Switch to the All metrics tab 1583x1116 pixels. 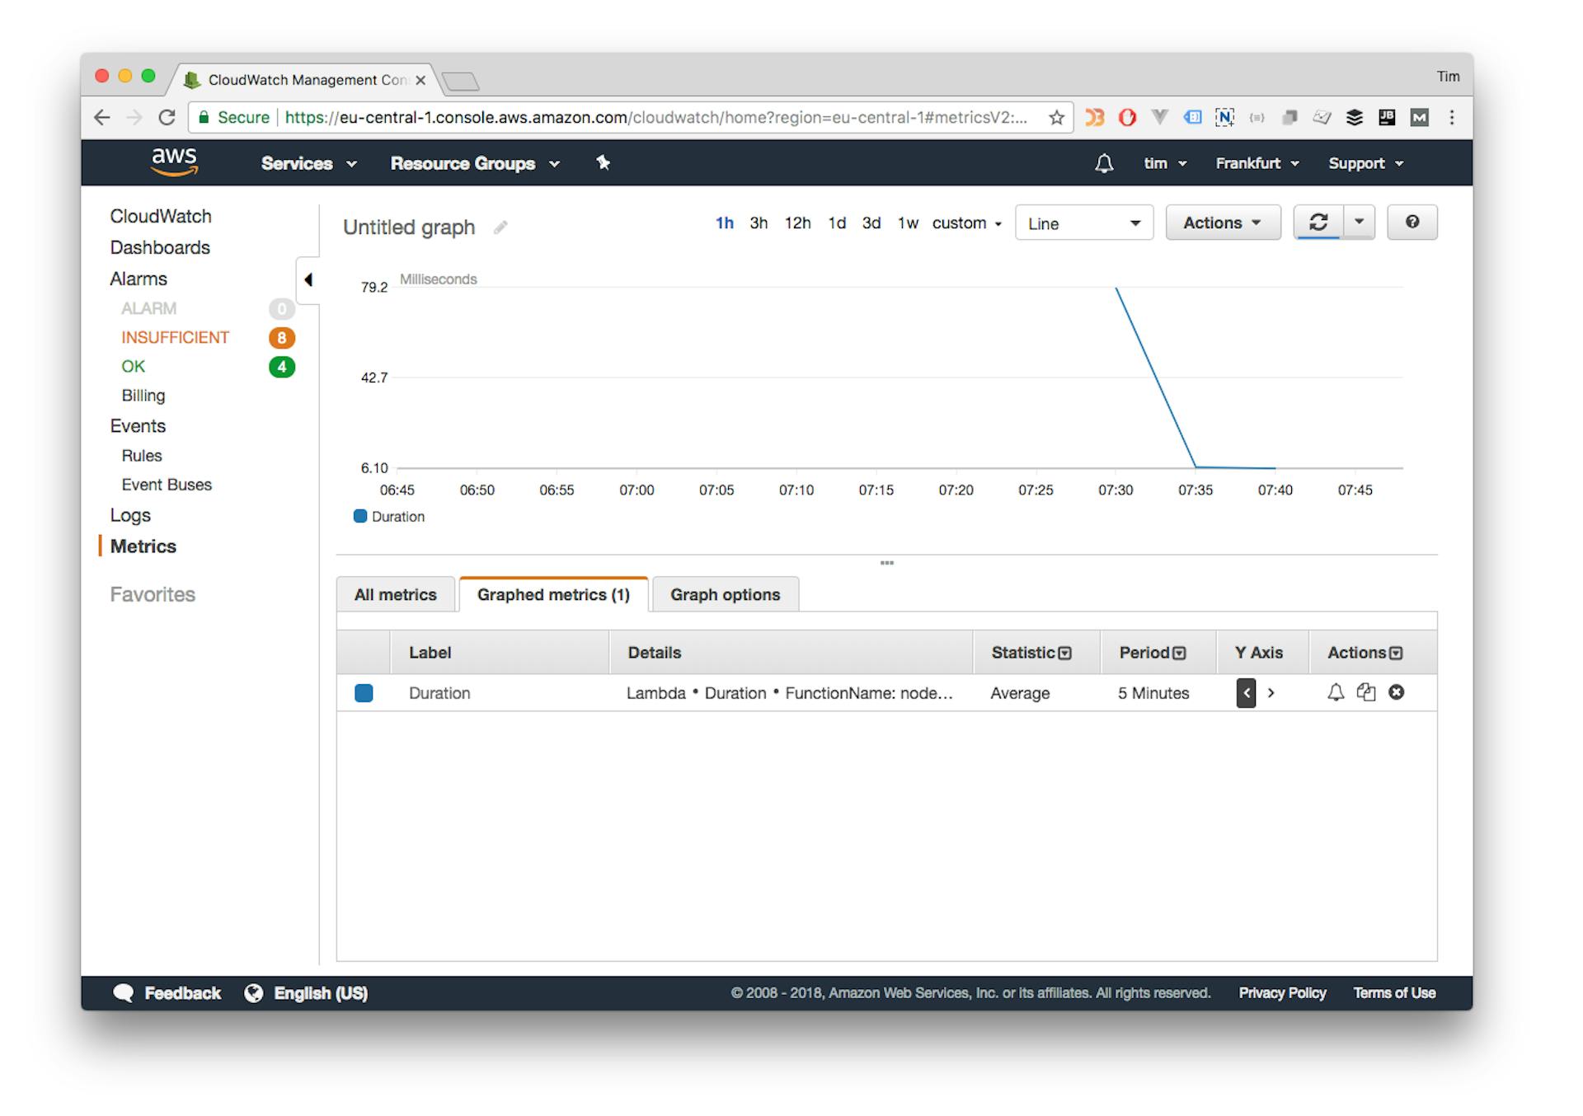pos(396,594)
